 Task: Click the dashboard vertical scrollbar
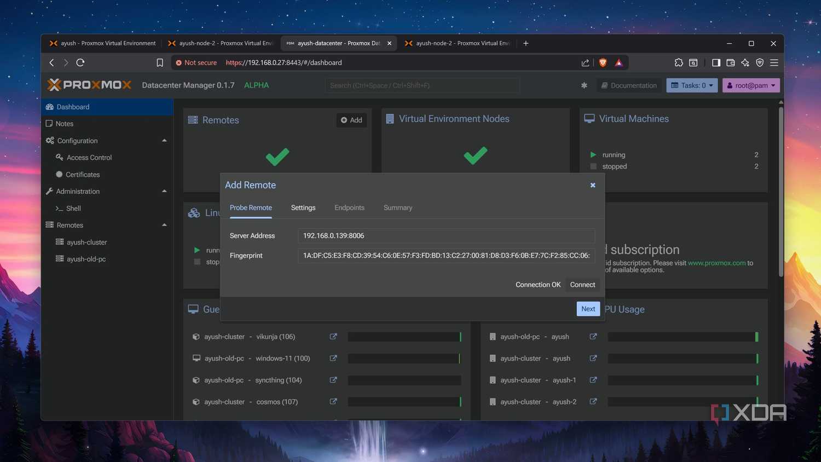[780, 192]
